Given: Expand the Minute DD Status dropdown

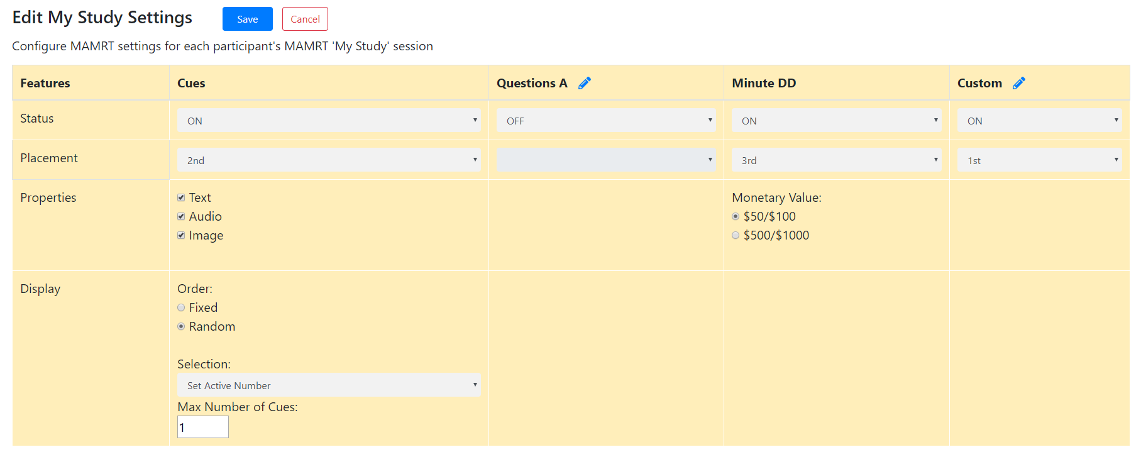Looking at the screenshot, I should point(836,120).
